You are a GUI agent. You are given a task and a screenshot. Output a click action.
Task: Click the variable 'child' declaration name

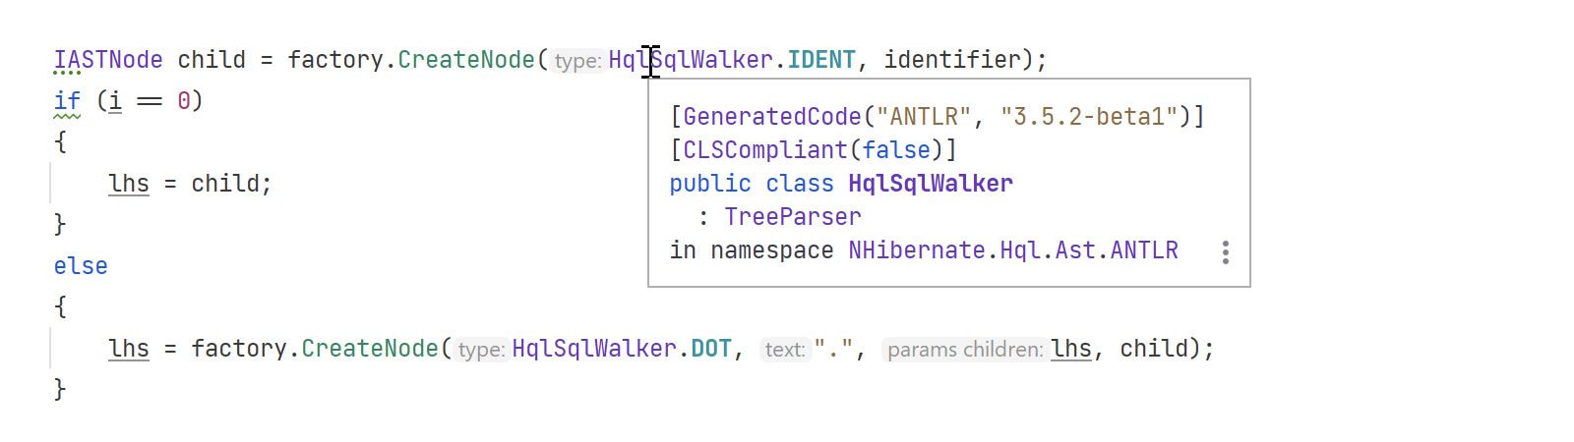pyautogui.click(x=212, y=60)
